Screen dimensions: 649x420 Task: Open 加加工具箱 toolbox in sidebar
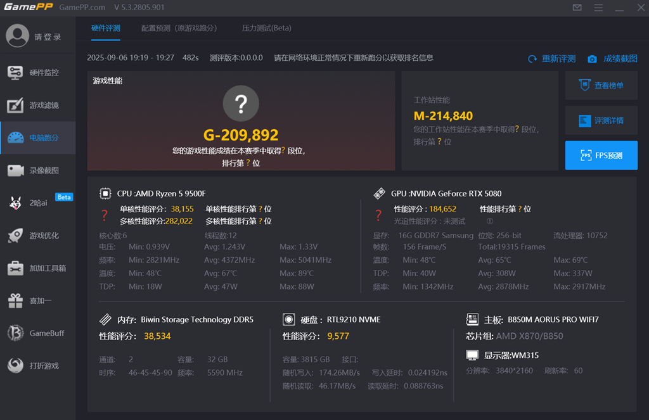click(37, 268)
